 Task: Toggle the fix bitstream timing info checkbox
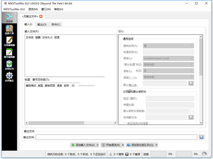(125, 123)
